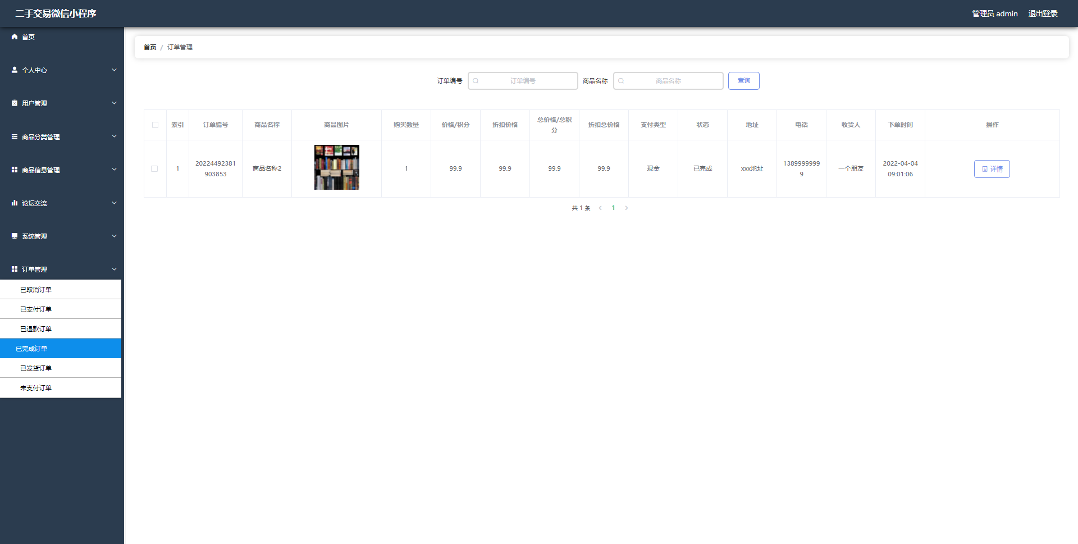Check the row for order 20224492381903853
Screen dimensions: 1078x544
[x=154, y=168]
